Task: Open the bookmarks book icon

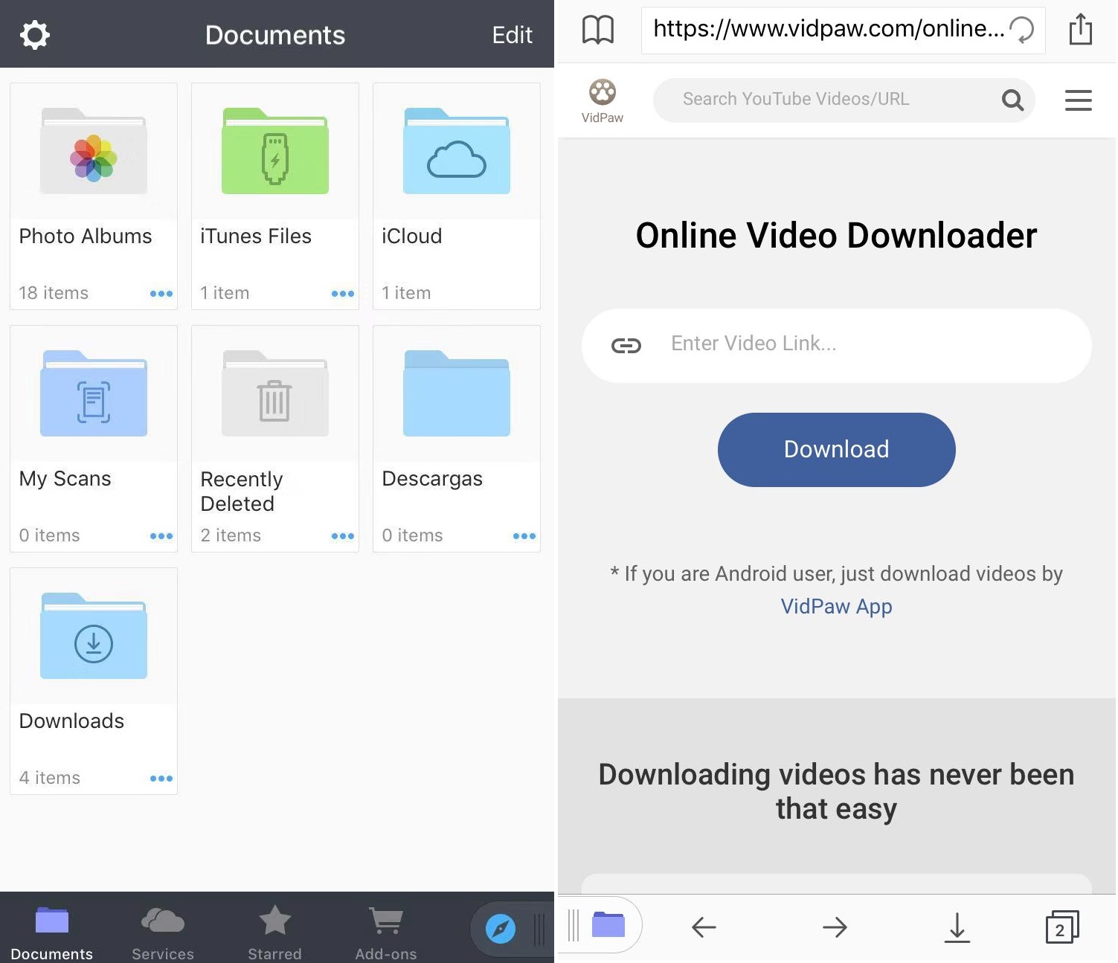Action: 598,30
